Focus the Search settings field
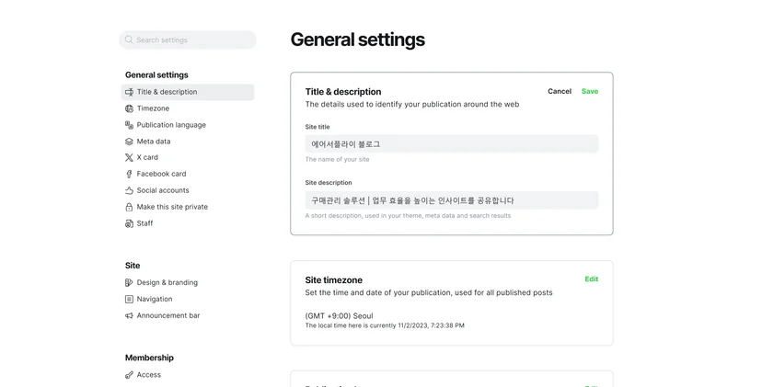This screenshot has height=387, width=762. [x=188, y=40]
